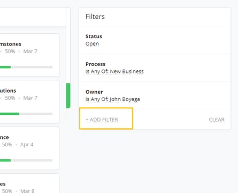Click progress bar on 'utions' card
The width and height of the screenshot is (238, 193).
pos(26,114)
